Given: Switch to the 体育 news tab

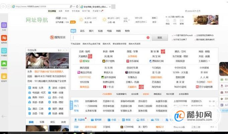Looking at the screenshot, I should [x=64, y=122].
